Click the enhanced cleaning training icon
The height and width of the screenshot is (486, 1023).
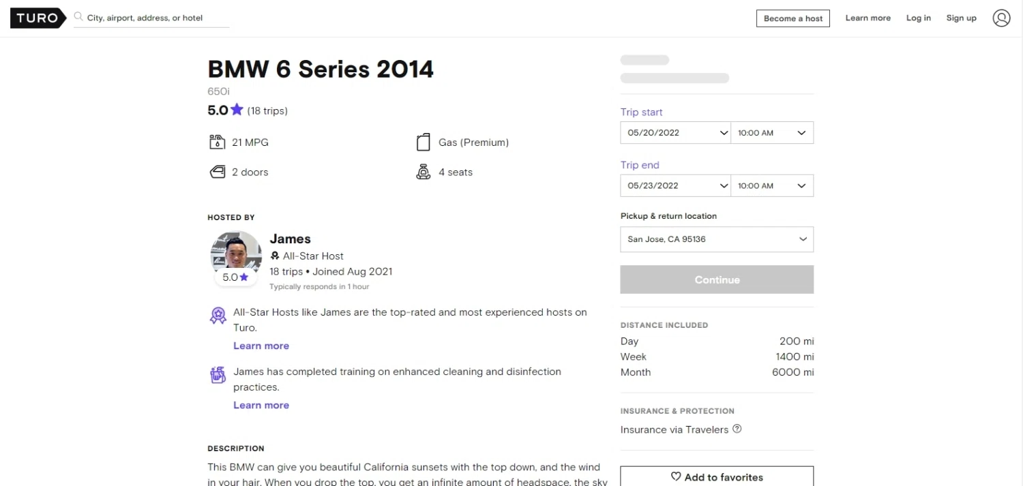click(x=218, y=375)
